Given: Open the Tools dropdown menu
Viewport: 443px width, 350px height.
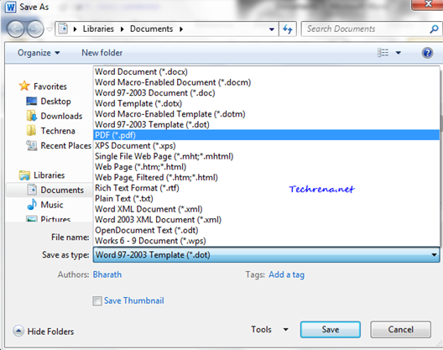Looking at the screenshot, I should pyautogui.click(x=269, y=329).
